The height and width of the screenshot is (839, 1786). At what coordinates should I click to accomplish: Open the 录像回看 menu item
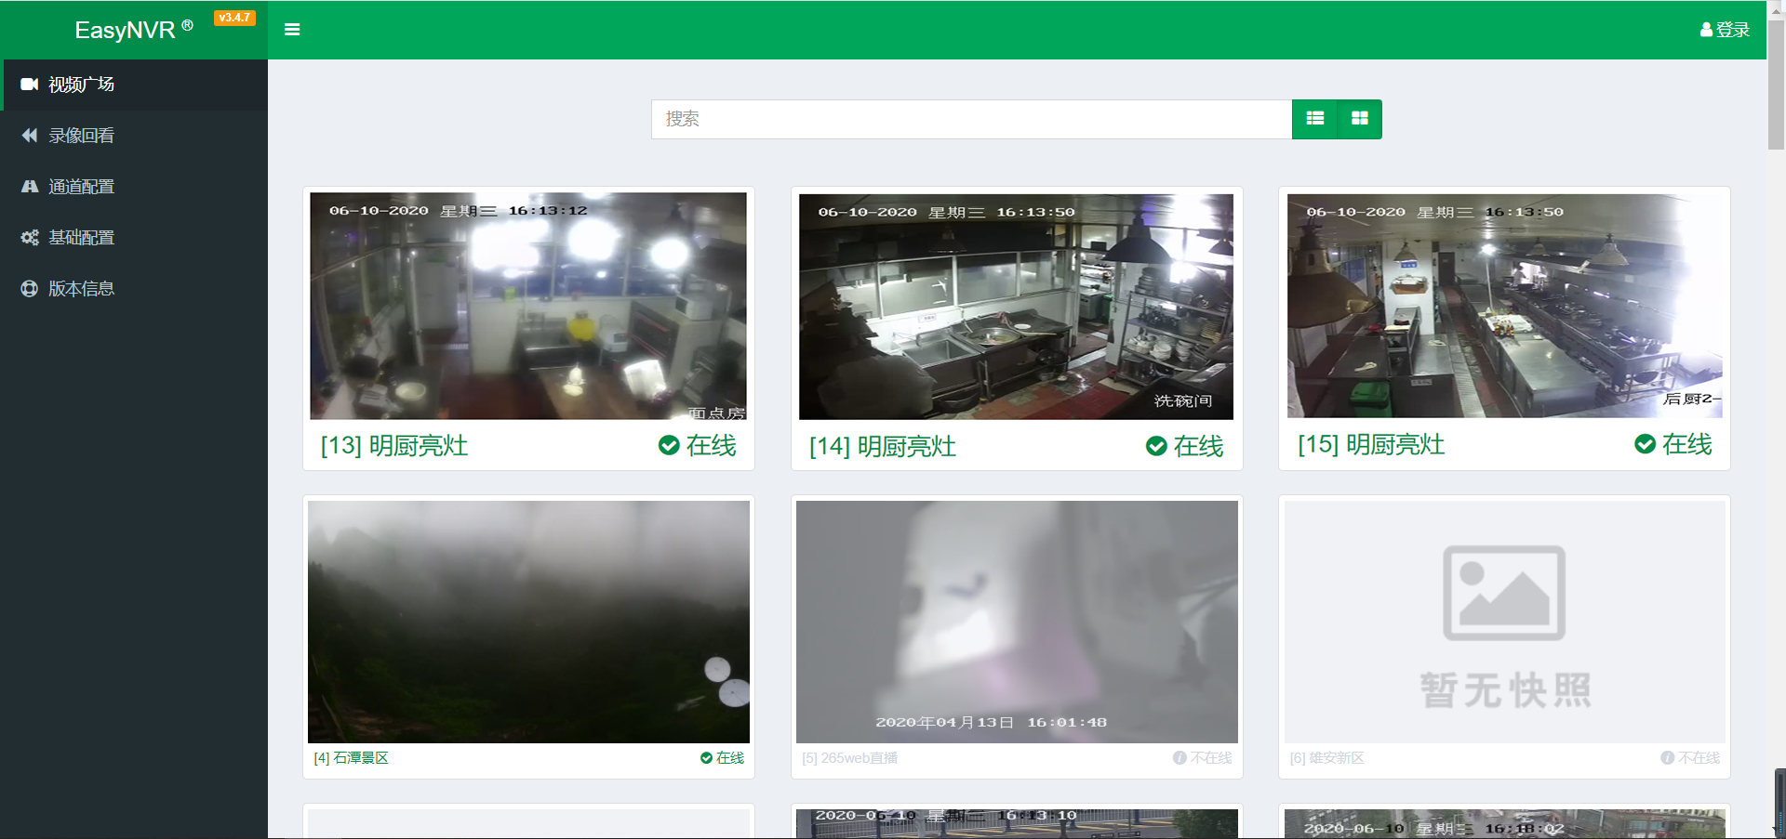coord(134,136)
